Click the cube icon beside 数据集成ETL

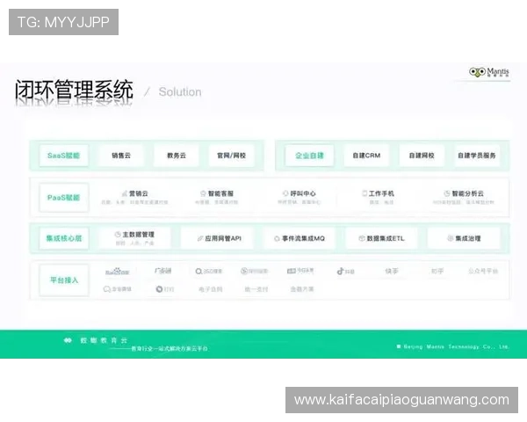click(362, 238)
